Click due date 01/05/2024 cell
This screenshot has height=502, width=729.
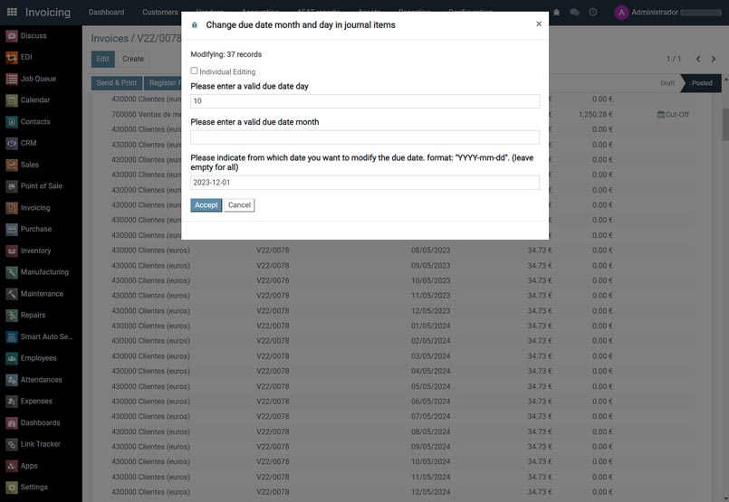430,326
